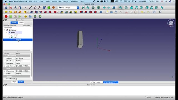Create a datum point
Image resolution: width=178 pixels, height=100 pixels.
(26, 8)
